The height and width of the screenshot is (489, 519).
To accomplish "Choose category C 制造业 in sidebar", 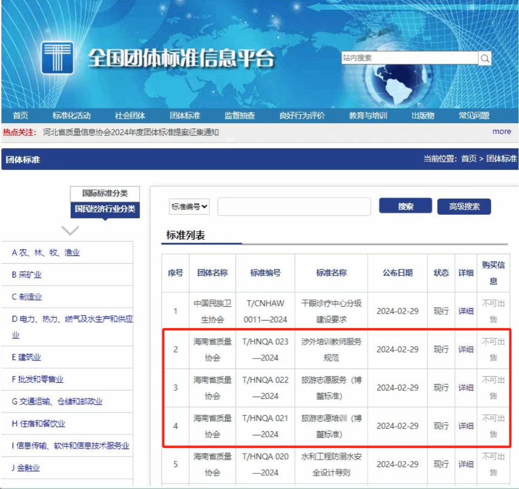I will tap(27, 297).
